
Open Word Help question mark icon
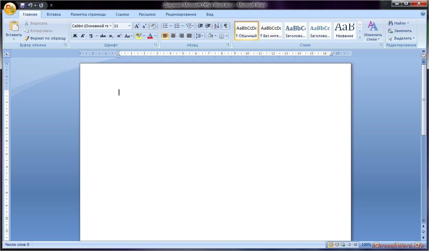423,14
